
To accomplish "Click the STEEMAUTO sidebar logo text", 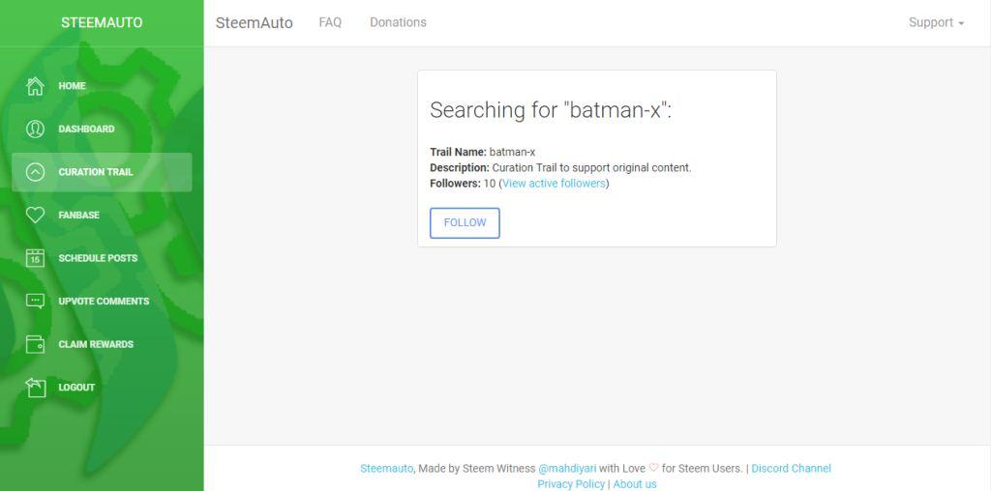I will [x=102, y=23].
